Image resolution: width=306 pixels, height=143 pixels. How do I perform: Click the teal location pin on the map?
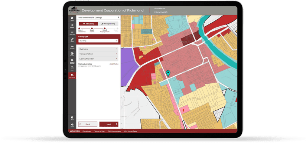(168, 73)
